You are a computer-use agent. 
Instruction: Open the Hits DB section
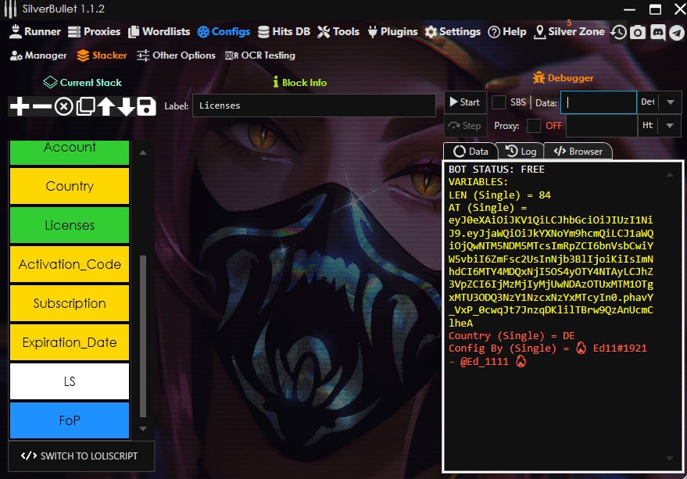coord(284,31)
